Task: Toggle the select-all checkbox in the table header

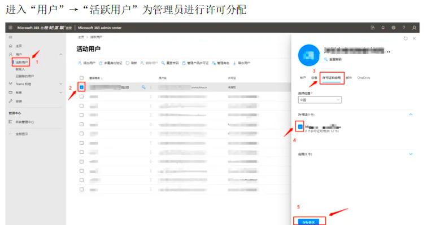Action: (x=81, y=78)
